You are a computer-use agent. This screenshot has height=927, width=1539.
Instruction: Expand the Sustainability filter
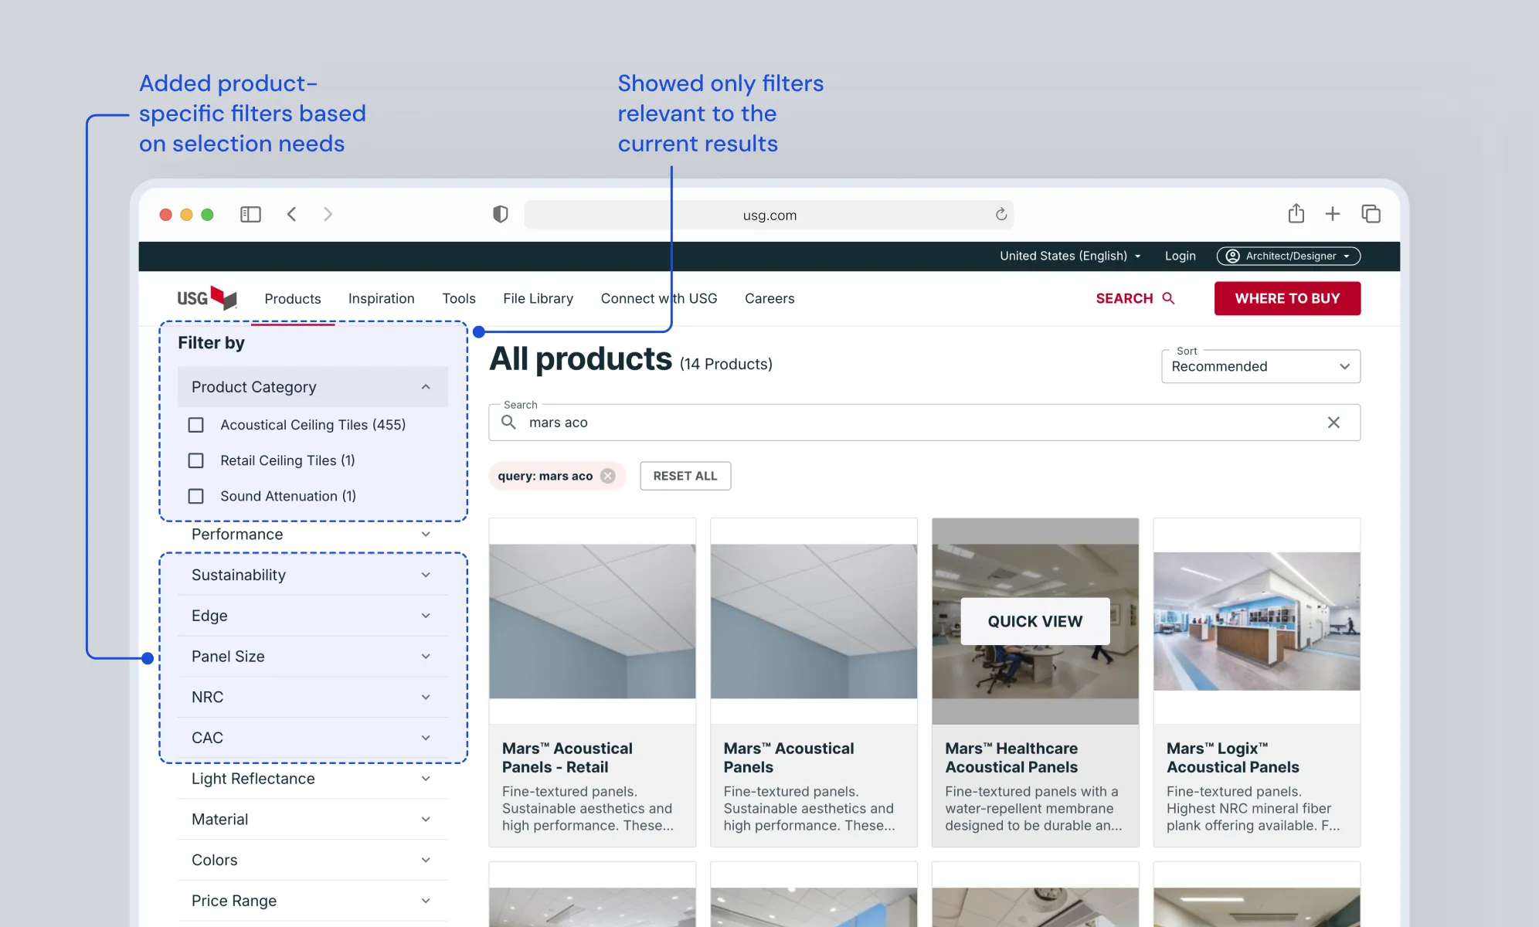point(312,575)
